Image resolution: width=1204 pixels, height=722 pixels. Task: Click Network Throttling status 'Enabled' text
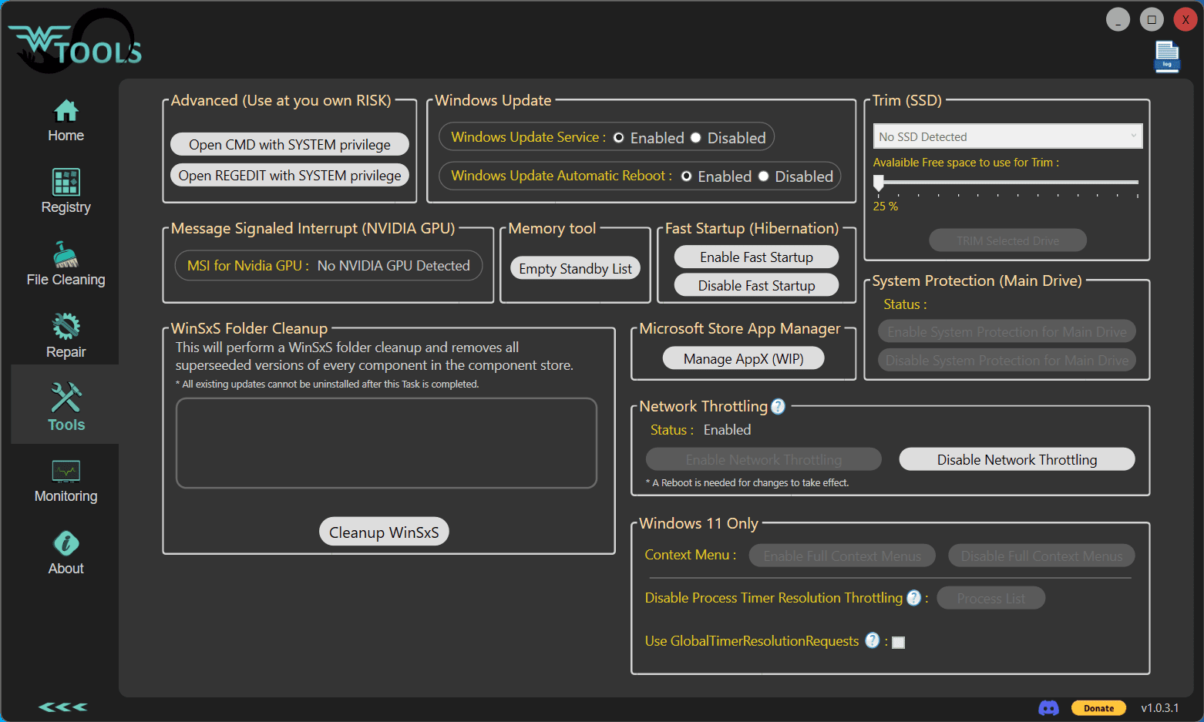[727, 430]
